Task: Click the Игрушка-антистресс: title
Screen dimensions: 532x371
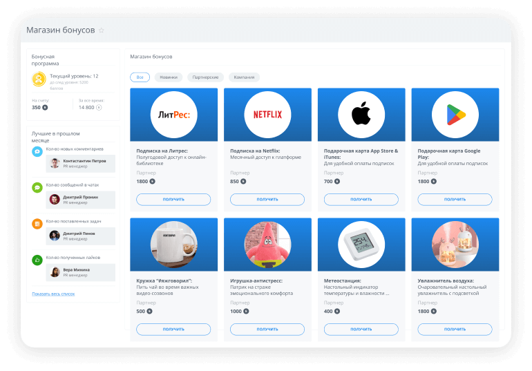Action: pos(256,280)
